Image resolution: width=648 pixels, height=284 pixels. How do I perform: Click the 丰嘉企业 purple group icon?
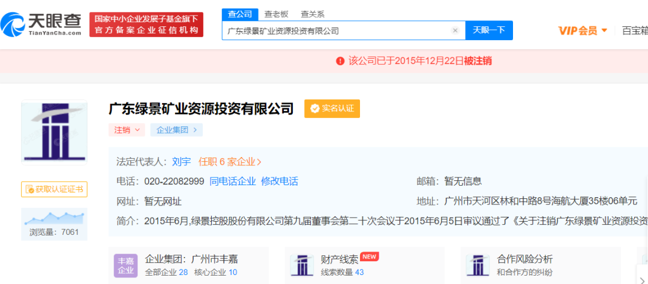pos(125,266)
